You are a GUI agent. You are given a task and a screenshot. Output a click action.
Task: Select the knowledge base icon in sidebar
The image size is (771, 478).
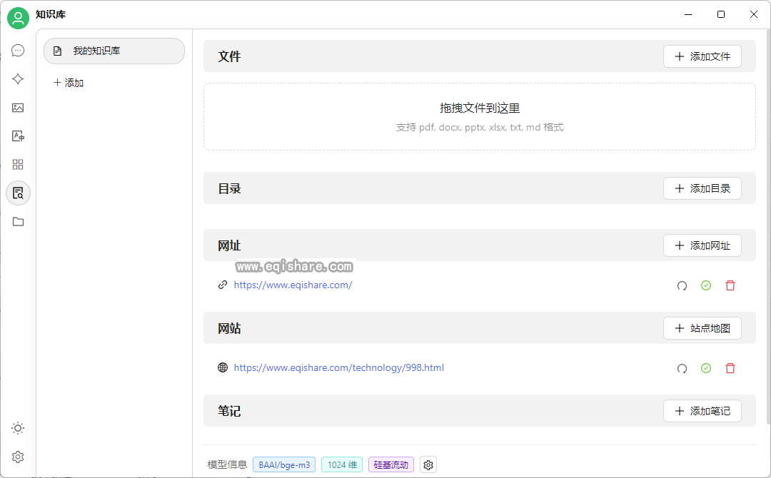(18, 193)
